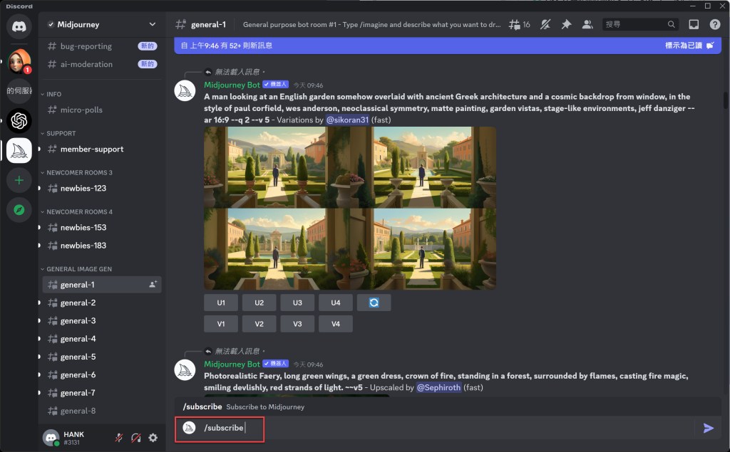
Task: Toggle channel notification mute bell icon
Action: tap(545, 24)
